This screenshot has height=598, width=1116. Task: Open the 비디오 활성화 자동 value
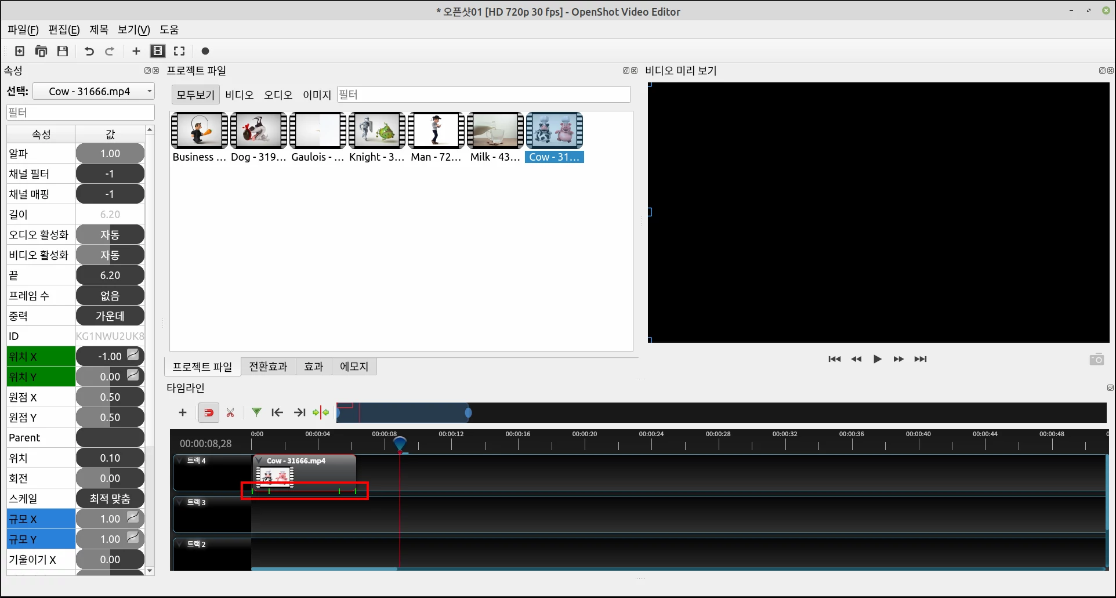tap(110, 255)
